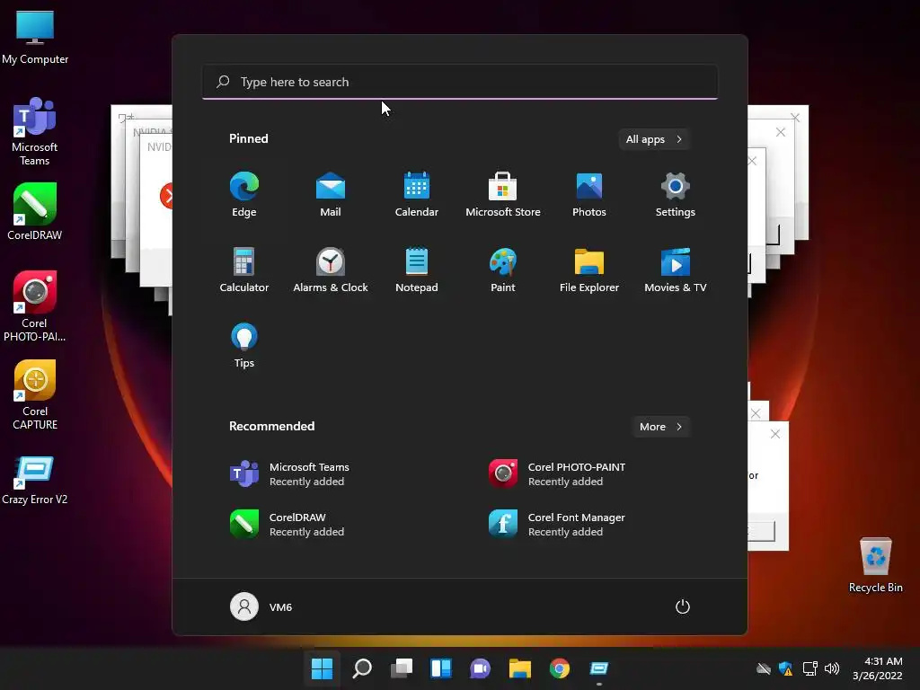This screenshot has height=690, width=920.
Task: Launch the Paint app
Action: click(503, 270)
